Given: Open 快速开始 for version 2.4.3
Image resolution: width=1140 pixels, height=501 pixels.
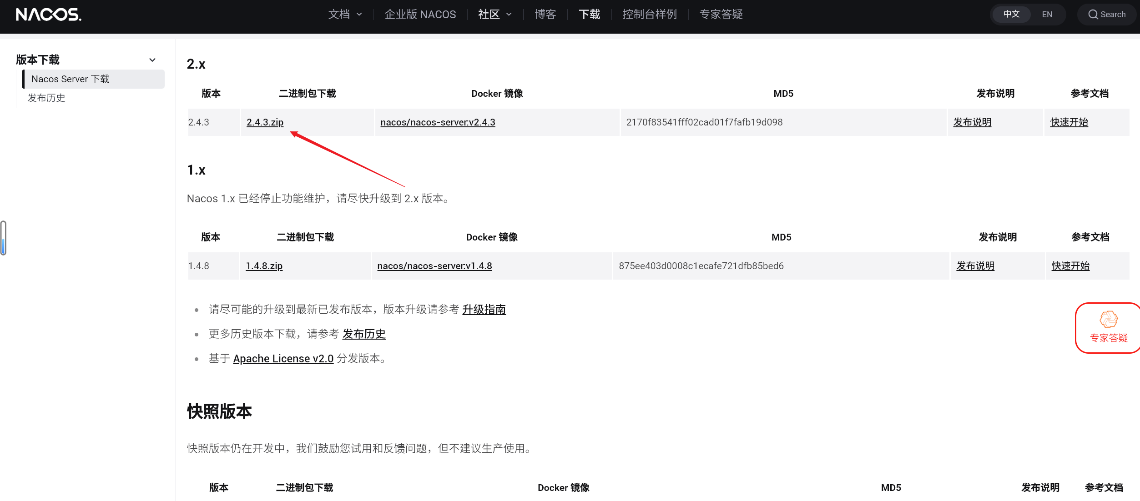Looking at the screenshot, I should click(x=1069, y=122).
